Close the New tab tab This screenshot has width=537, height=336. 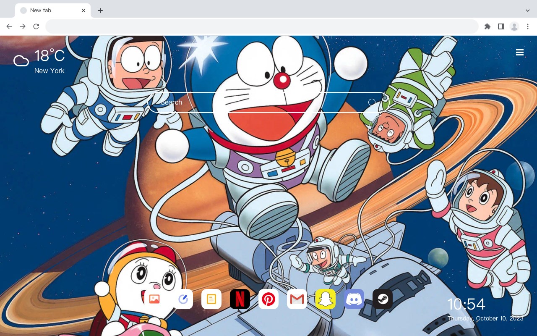click(84, 10)
